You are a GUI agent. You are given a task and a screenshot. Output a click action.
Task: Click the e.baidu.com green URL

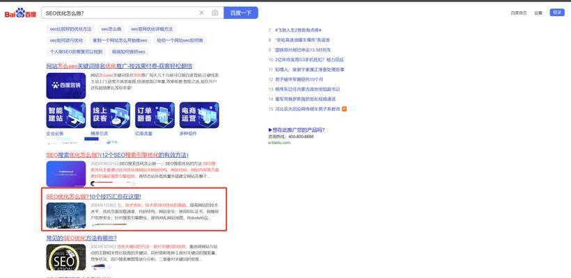pyautogui.click(x=279, y=142)
